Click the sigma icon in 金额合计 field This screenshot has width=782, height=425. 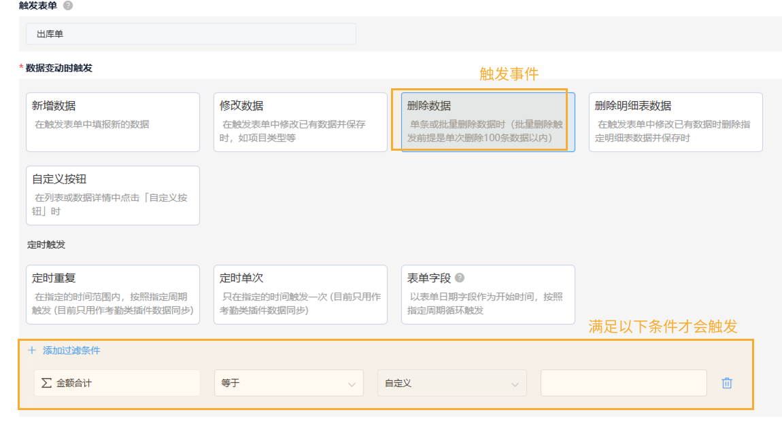coord(46,383)
